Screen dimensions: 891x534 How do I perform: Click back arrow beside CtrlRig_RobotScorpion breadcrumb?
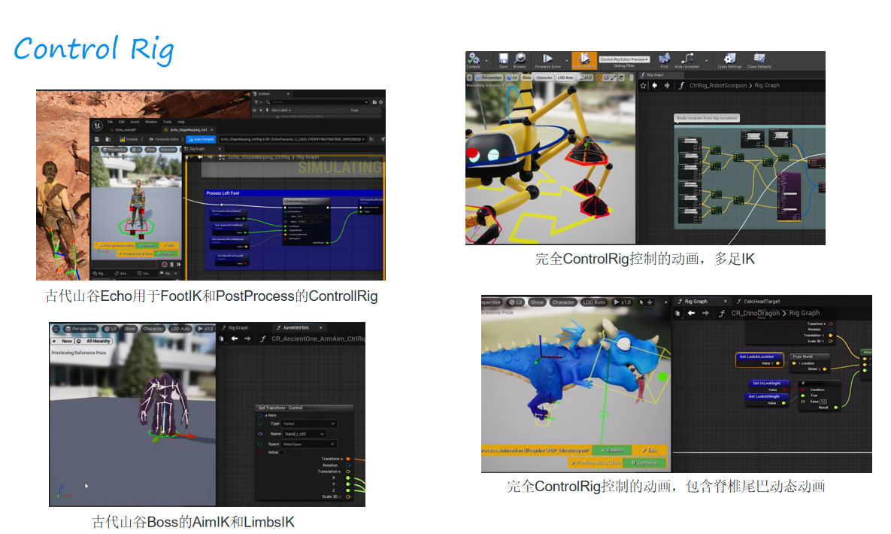(655, 86)
